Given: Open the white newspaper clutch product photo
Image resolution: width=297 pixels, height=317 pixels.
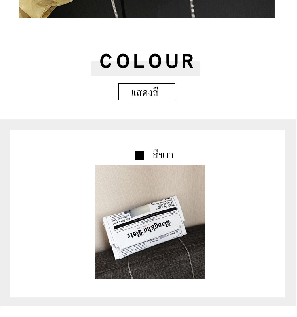Looking at the screenshot, I should click(150, 222).
